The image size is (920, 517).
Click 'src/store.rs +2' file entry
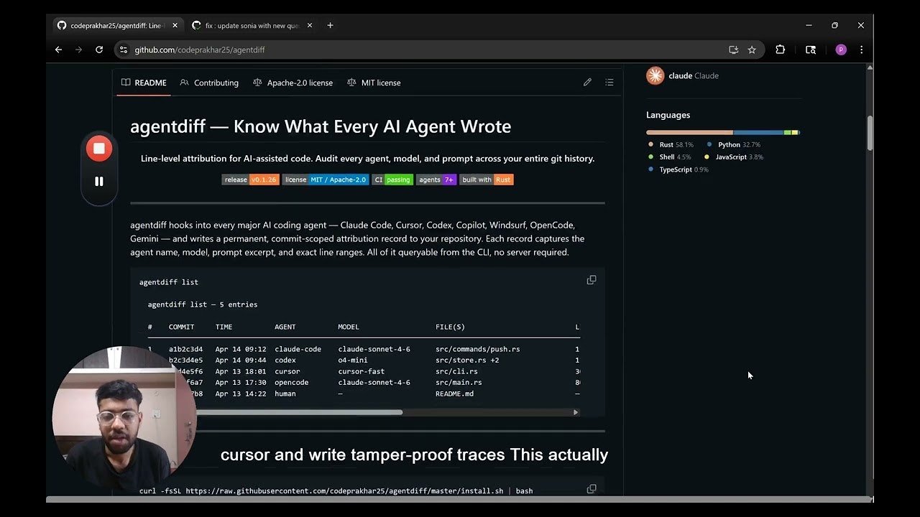(x=467, y=360)
